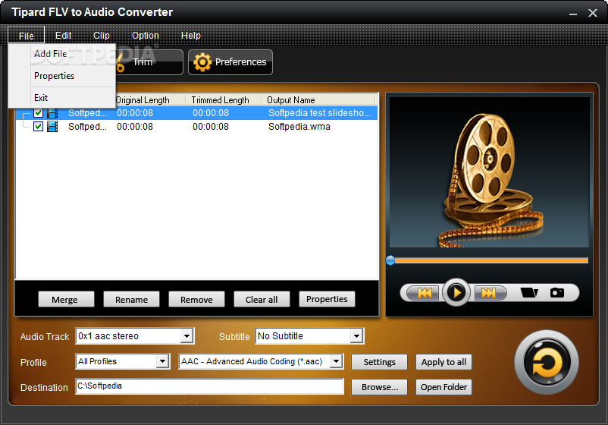
Task: Open the File menu
Action: [26, 36]
